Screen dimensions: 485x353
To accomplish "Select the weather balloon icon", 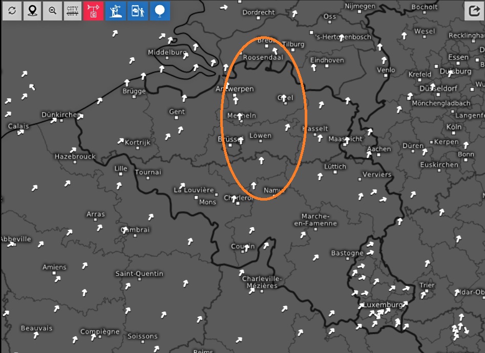I will pyautogui.click(x=160, y=11).
